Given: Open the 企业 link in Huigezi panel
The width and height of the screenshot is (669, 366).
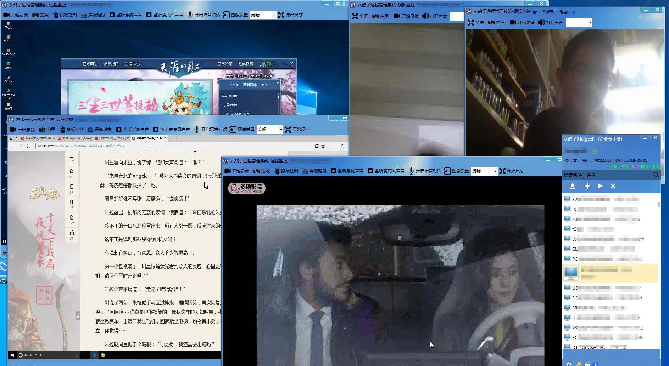Looking at the screenshot, I should click(635, 166).
